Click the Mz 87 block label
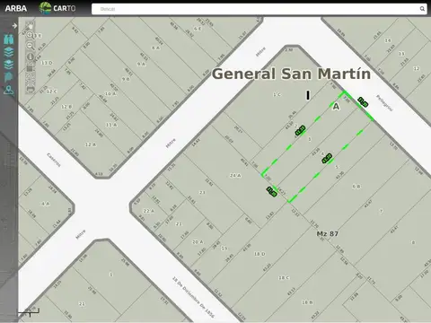This screenshot has width=431, height=323. pyautogui.click(x=328, y=233)
